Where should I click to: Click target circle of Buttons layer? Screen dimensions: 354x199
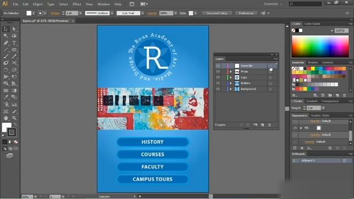tap(270, 83)
